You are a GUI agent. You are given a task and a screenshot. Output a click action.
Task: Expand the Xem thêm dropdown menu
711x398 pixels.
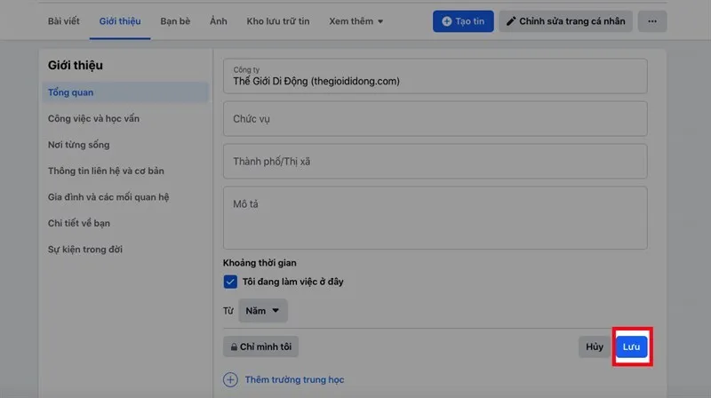[355, 20]
